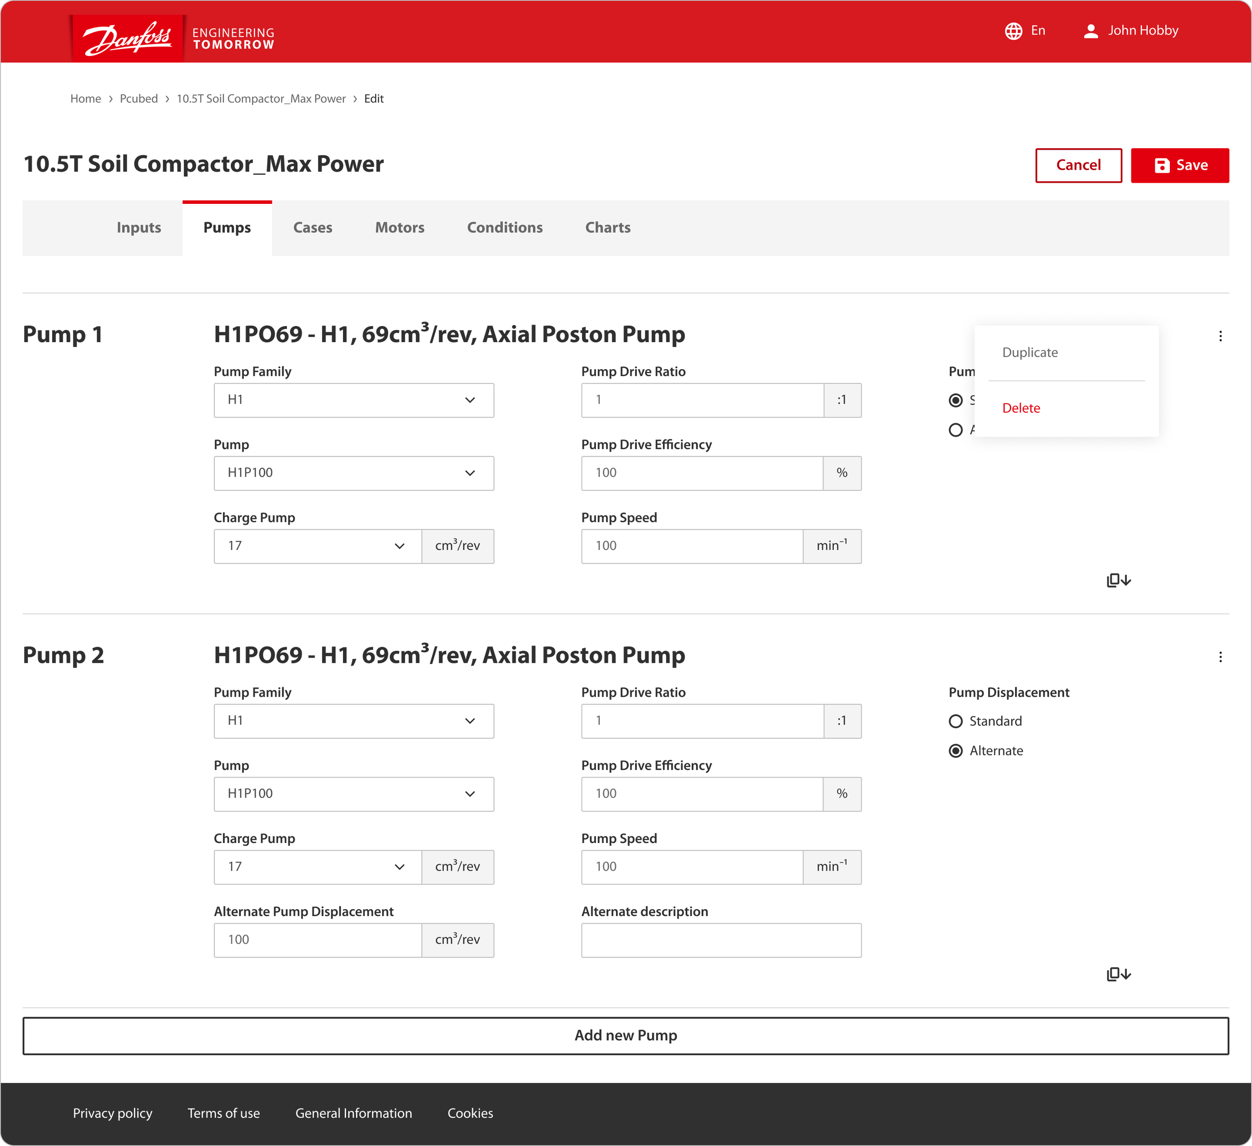Select Standard displacement for Pump 2

(956, 721)
